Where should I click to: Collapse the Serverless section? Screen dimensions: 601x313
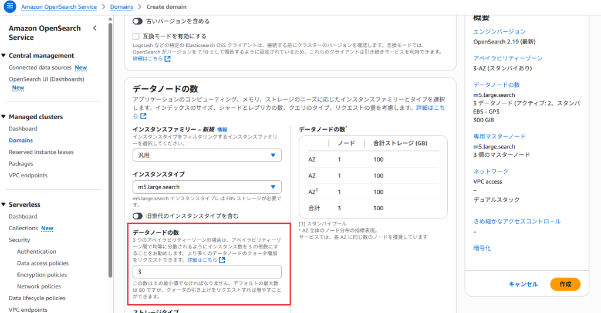(x=4, y=204)
